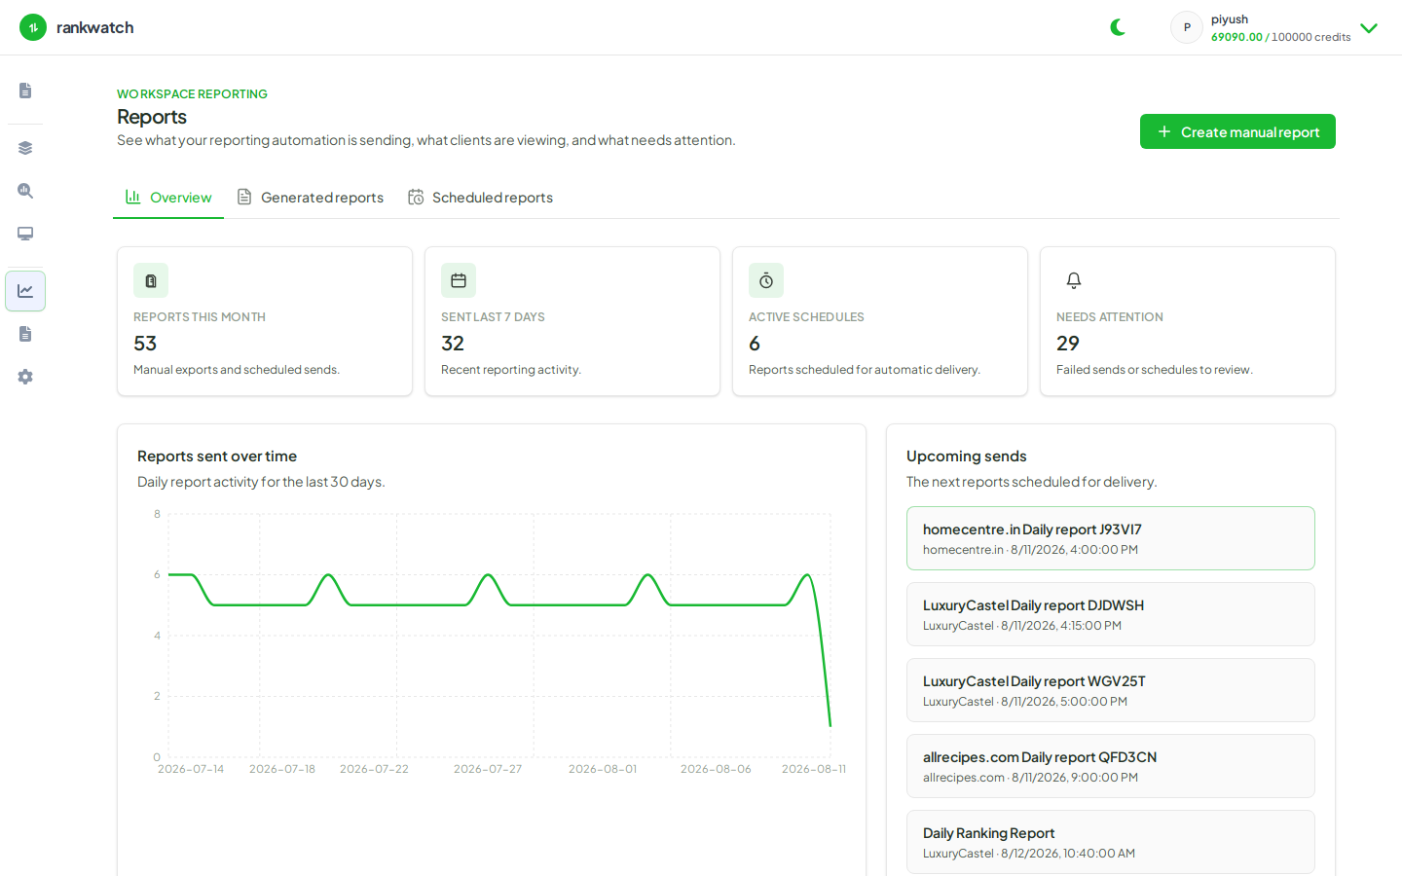Open the layers stack icon in sidebar
This screenshot has width=1402, height=876.
[x=25, y=148]
